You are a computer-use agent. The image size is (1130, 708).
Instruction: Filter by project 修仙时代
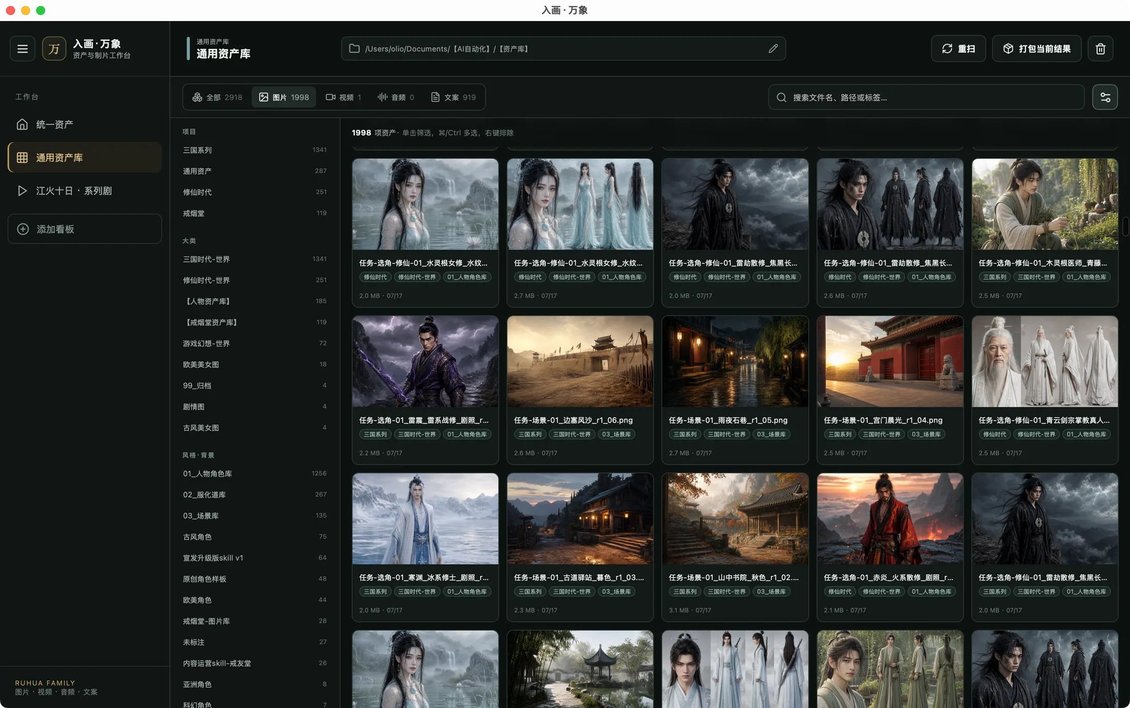pyautogui.click(x=255, y=192)
